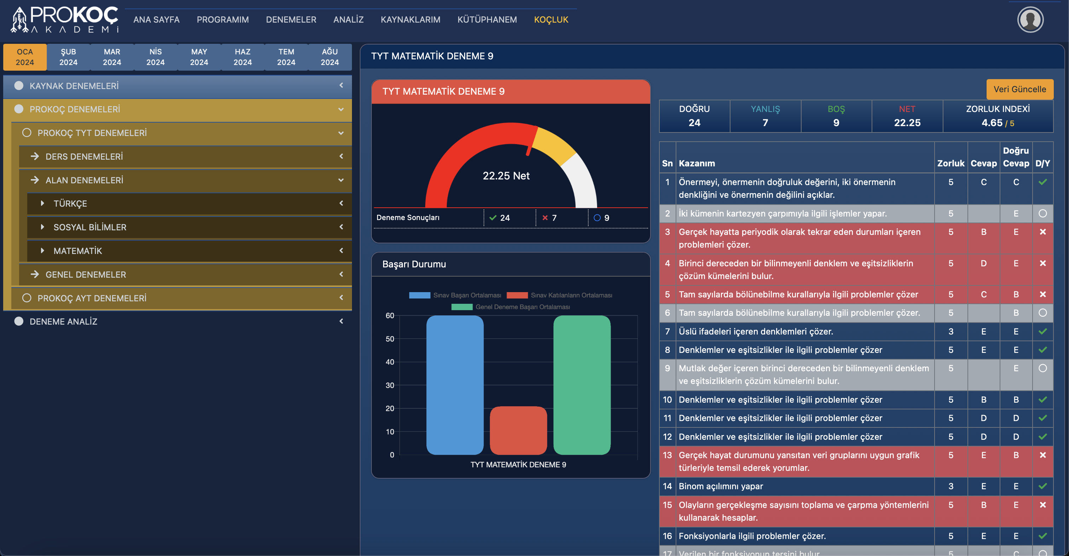This screenshot has height=556, width=1069.
Task: Select the KAYNAK DENEMELERİ radio bullet
Action: (x=19, y=85)
